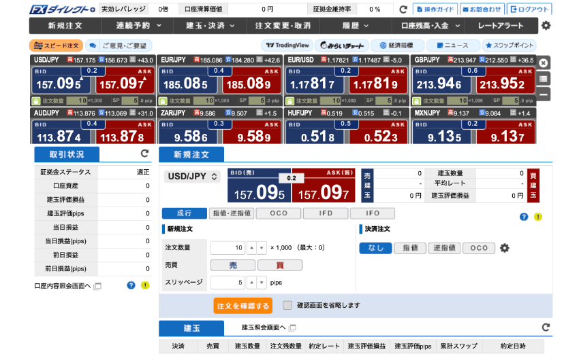The image size is (579, 356).
Task: Close the rate panel with the X icon
Action: pyautogui.click(x=543, y=63)
